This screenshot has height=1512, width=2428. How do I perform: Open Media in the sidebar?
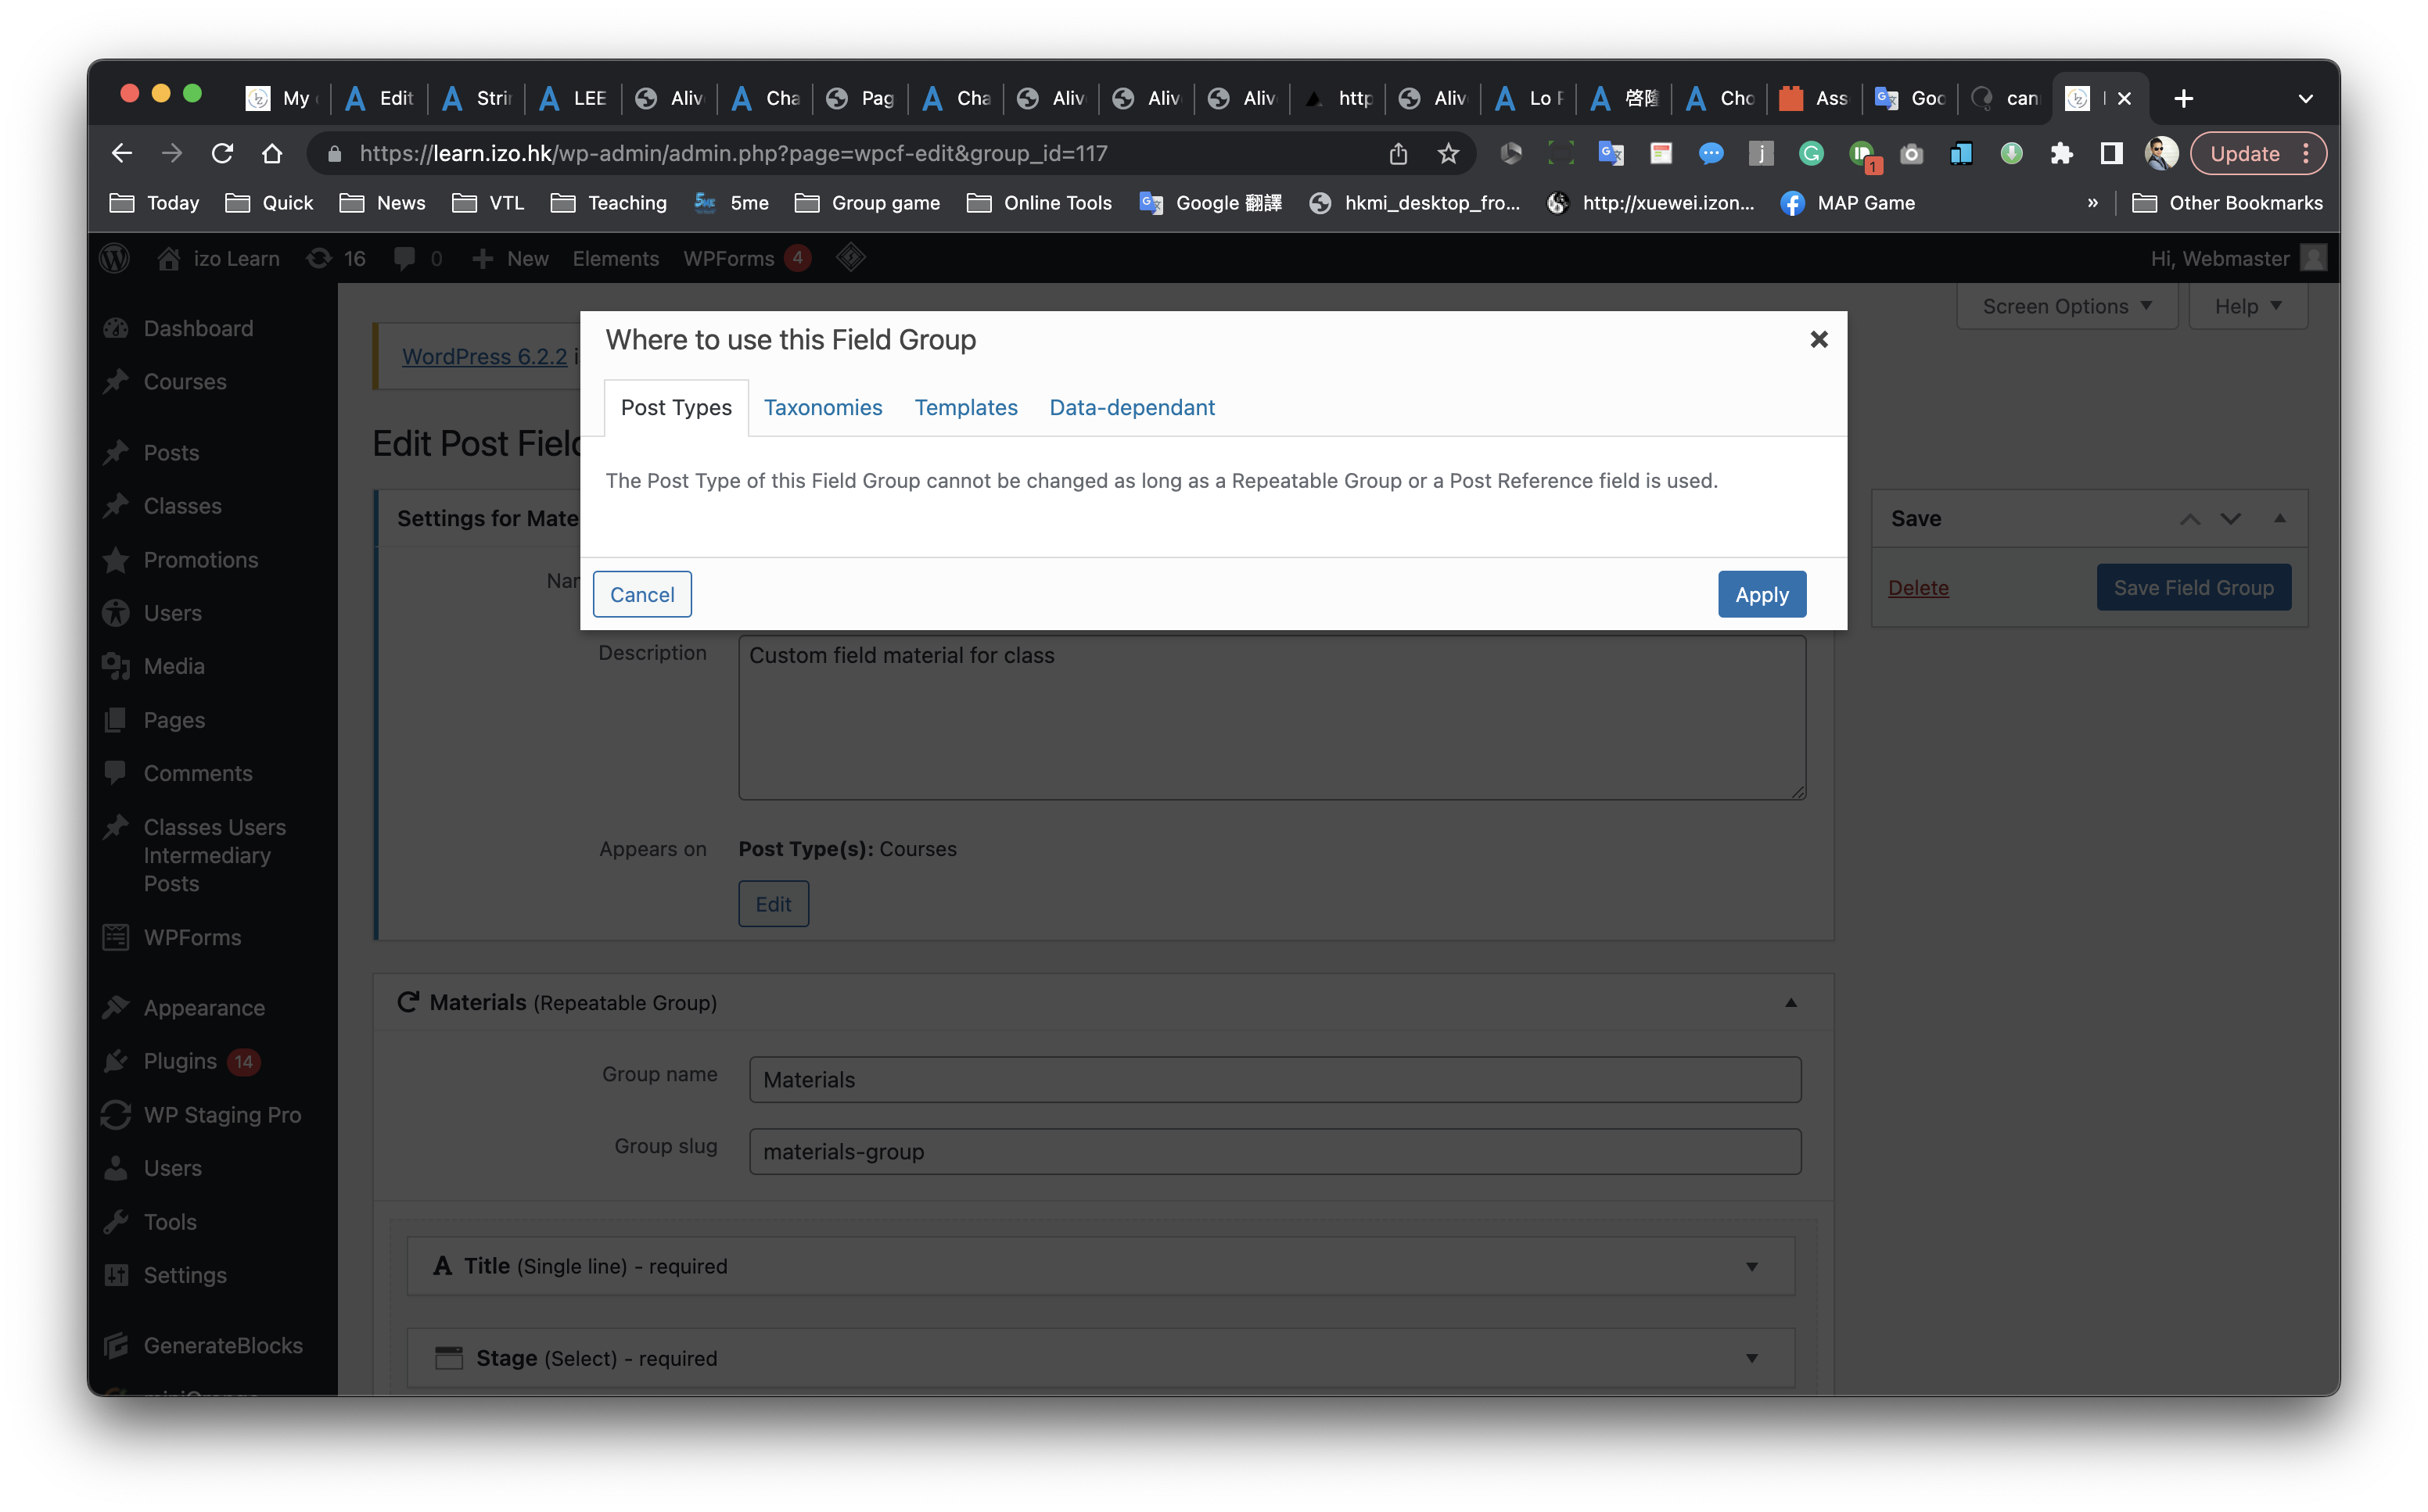click(173, 666)
